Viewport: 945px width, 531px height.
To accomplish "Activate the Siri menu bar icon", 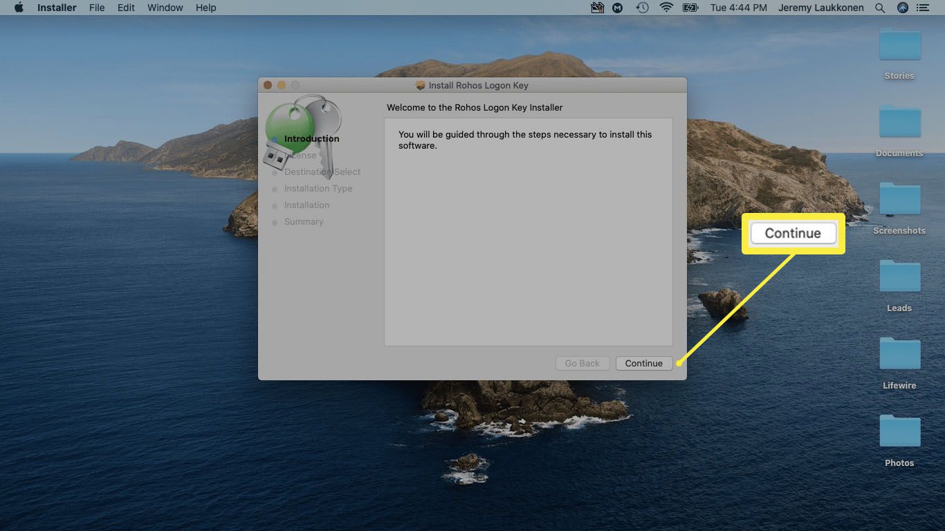I will (x=902, y=8).
